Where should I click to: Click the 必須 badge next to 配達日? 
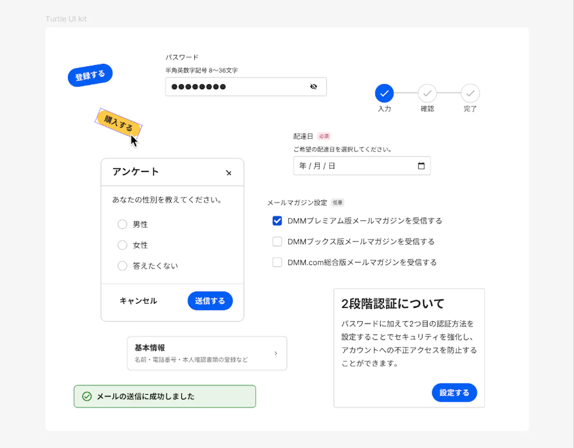(324, 136)
